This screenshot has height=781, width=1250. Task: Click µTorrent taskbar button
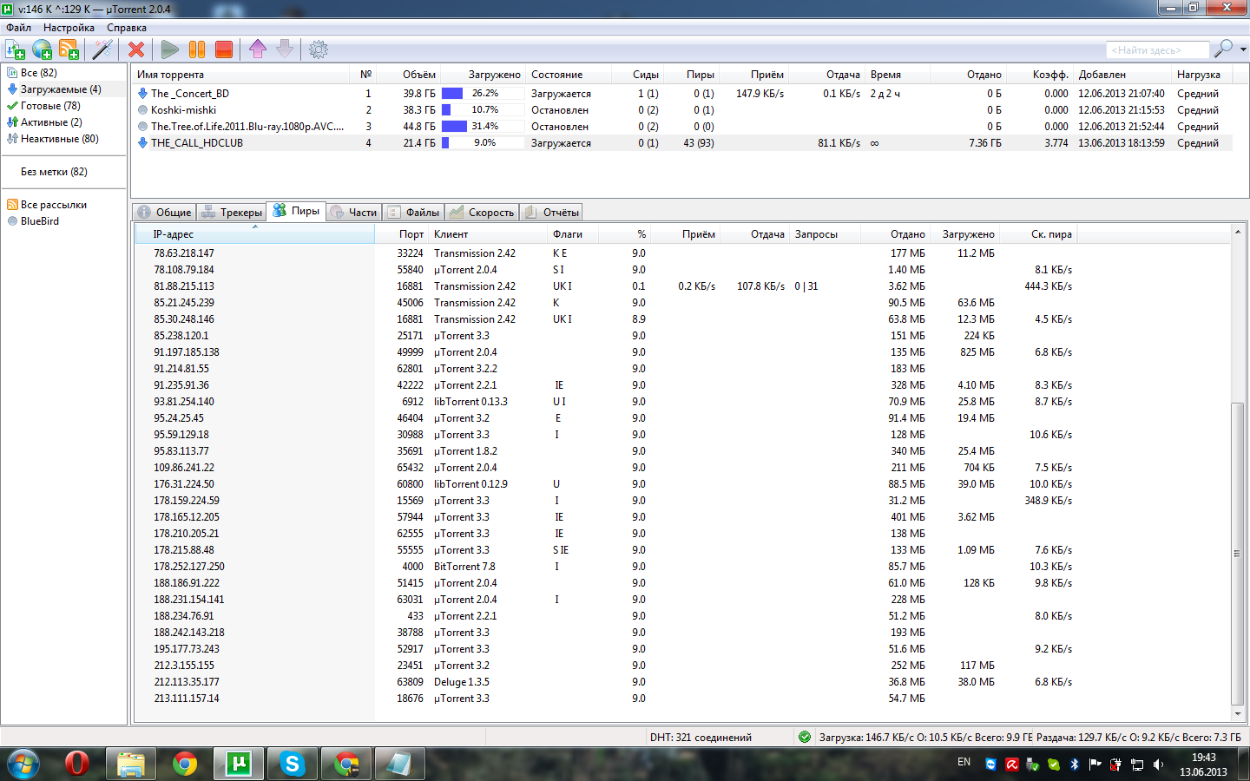point(239,764)
